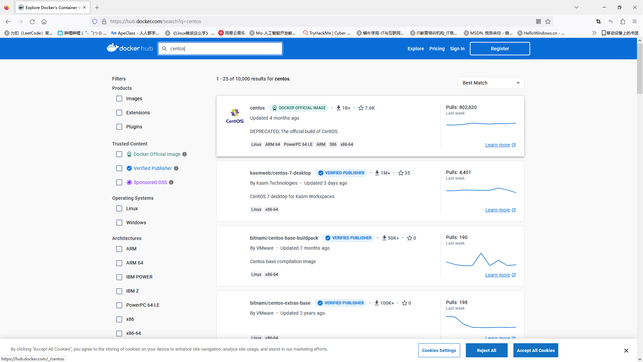This screenshot has width=643, height=362.
Task: Enable the Verified Publisher filter
Action: (x=119, y=168)
